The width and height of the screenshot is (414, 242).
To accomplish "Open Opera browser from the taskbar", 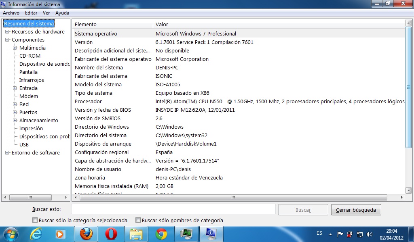I will [x=111, y=234].
